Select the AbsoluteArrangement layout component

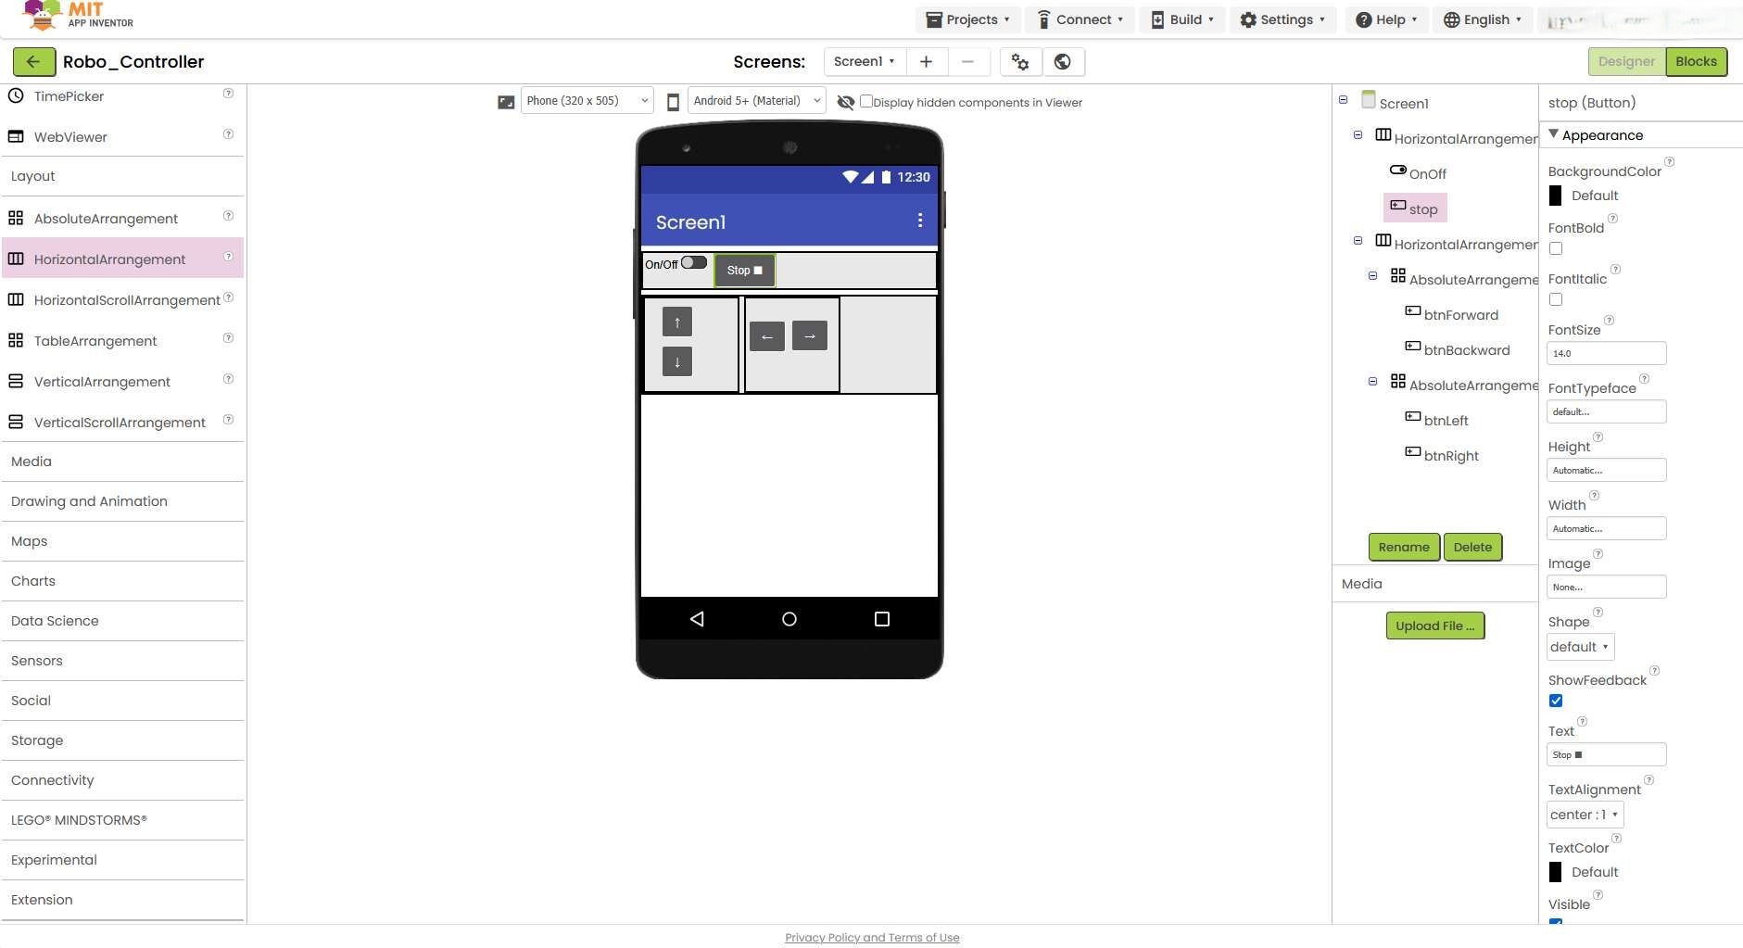[106, 218]
